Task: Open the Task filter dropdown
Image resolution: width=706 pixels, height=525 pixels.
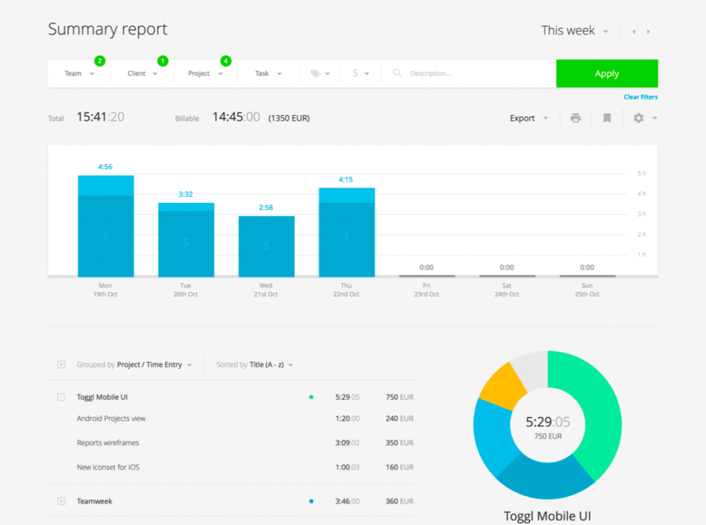Action: (268, 73)
